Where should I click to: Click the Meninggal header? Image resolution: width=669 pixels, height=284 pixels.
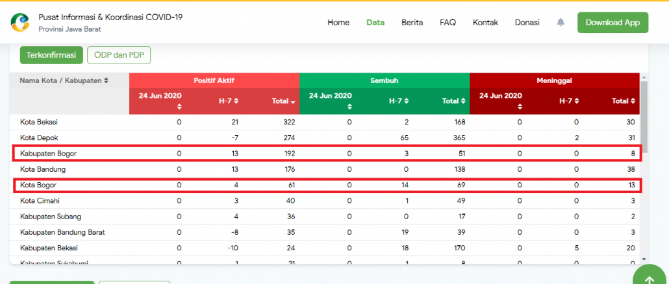coord(555,80)
